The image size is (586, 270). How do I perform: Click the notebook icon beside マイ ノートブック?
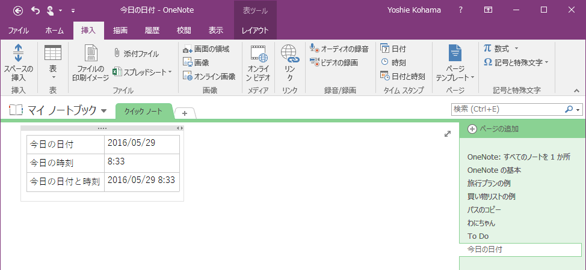point(16,110)
